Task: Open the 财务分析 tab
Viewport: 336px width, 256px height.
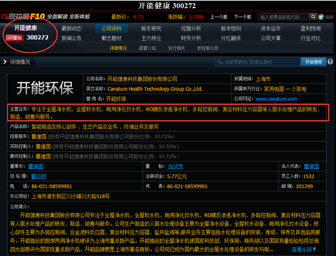Action: 191,38
